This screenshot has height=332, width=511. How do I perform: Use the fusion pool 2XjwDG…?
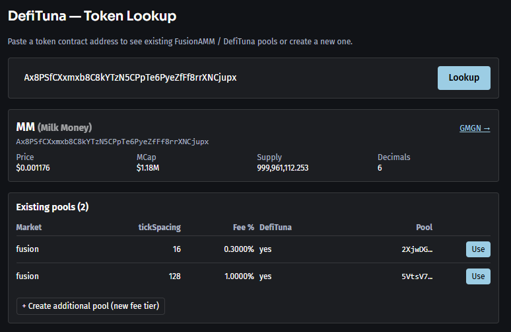(478, 249)
